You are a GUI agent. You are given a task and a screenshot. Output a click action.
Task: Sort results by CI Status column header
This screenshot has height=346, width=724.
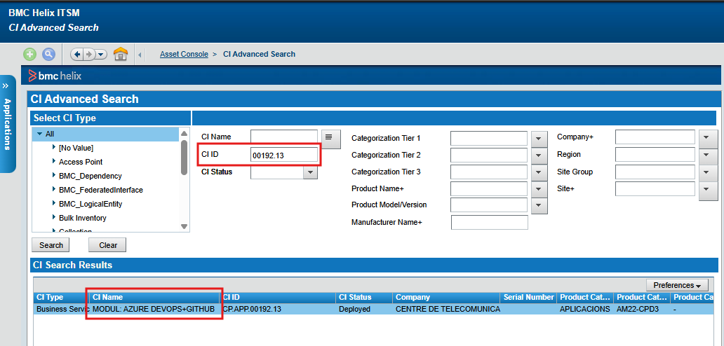(x=364, y=297)
